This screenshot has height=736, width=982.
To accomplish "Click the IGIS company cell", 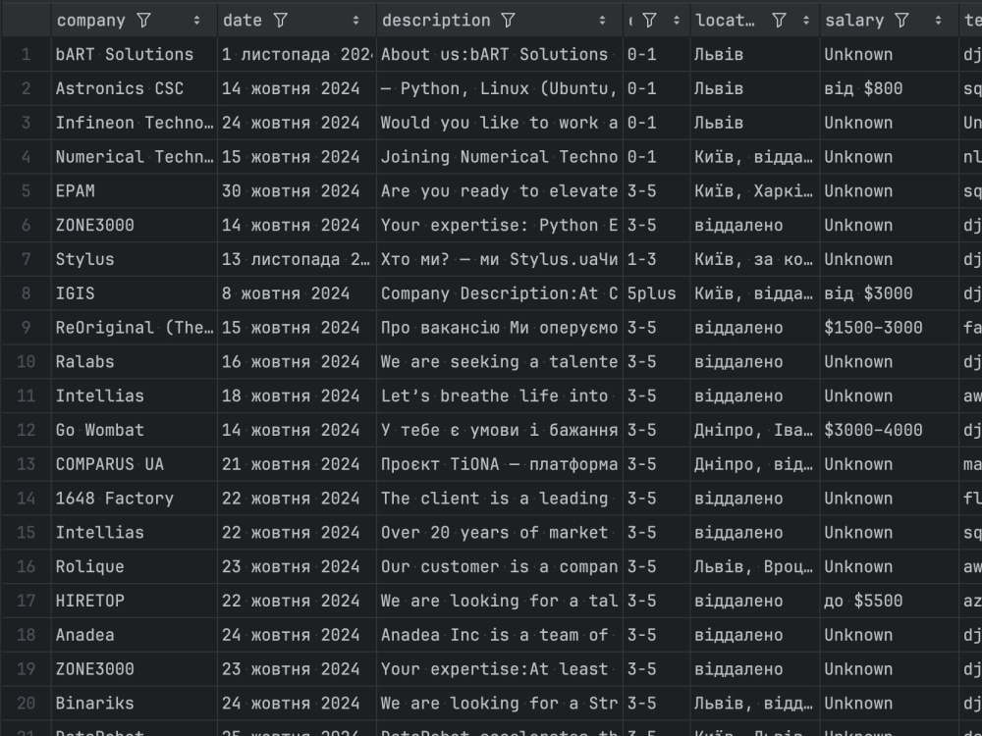I will tap(134, 293).
